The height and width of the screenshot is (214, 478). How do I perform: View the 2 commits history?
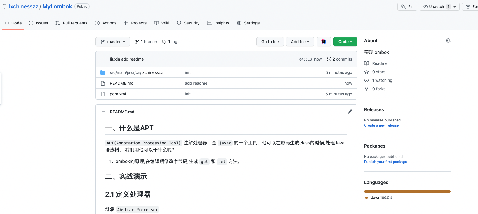tap(340, 59)
